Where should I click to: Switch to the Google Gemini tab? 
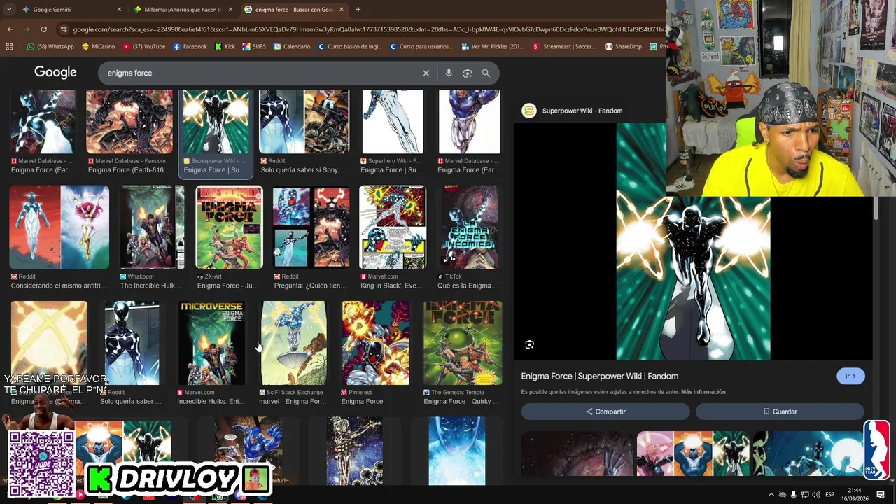(71, 10)
